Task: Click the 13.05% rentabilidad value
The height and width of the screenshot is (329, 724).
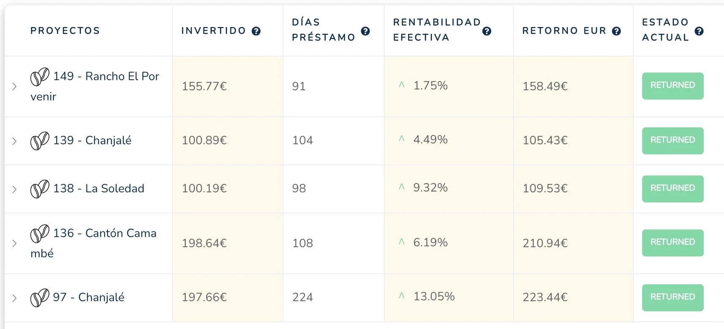Action: click(x=434, y=297)
